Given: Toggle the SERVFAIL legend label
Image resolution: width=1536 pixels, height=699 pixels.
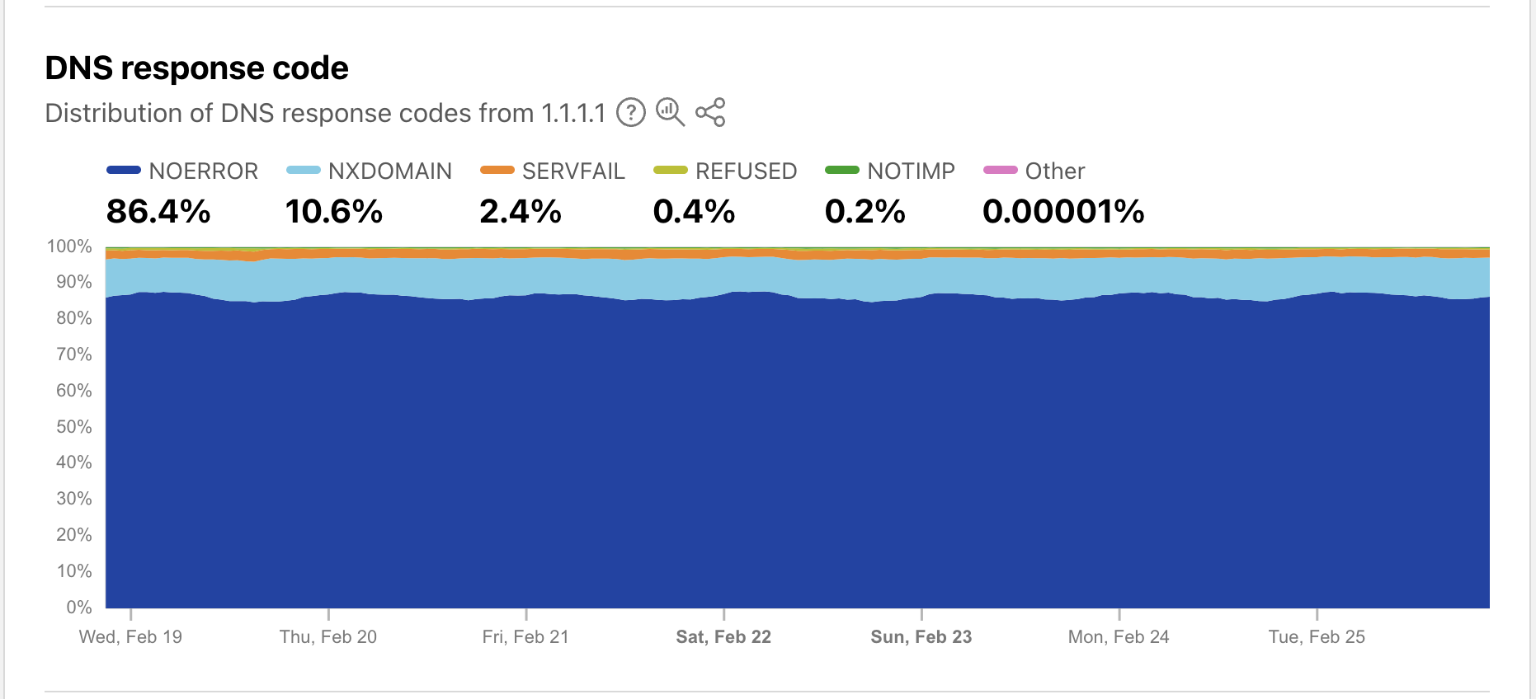Looking at the screenshot, I should coord(573,171).
